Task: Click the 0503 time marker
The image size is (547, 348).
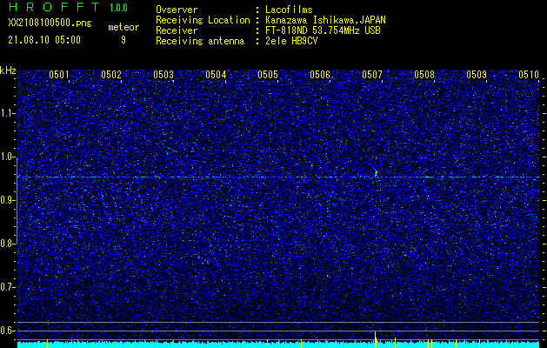Action: [163, 74]
